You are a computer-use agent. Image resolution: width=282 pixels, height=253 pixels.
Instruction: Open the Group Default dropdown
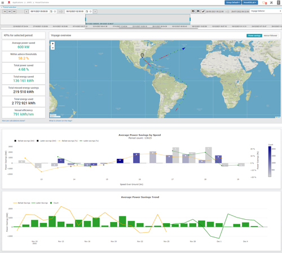tap(233, 2)
